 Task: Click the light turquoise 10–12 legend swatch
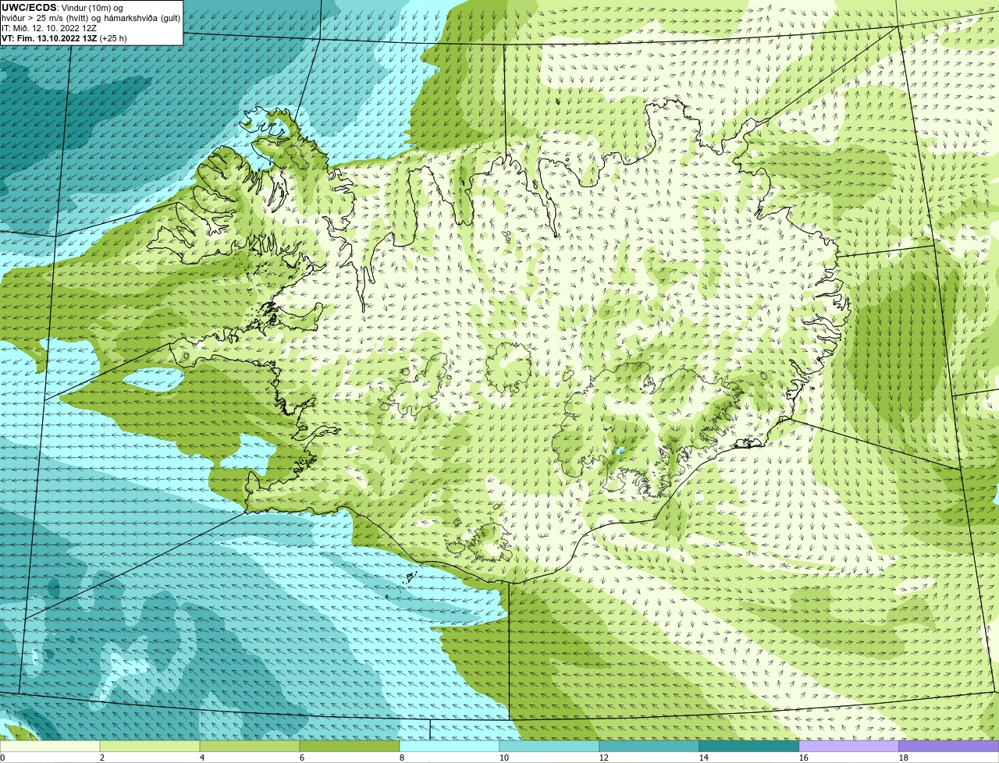click(x=549, y=747)
